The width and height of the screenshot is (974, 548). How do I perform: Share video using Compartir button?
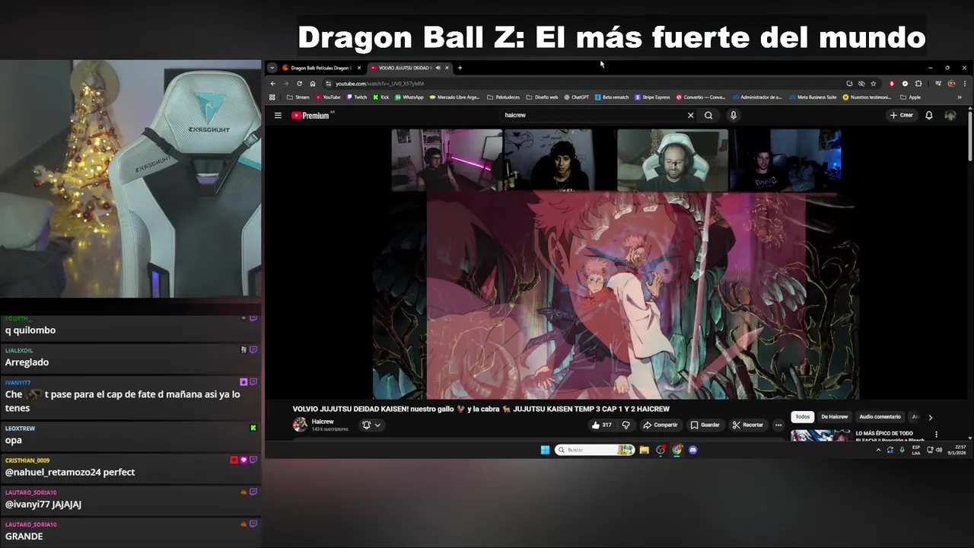(x=660, y=425)
